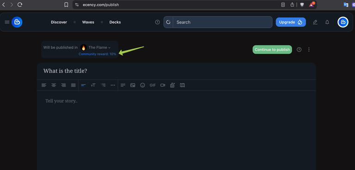Click the refresh icon inside search box
This screenshot has height=170, width=355.
pyautogui.click(x=168, y=22)
